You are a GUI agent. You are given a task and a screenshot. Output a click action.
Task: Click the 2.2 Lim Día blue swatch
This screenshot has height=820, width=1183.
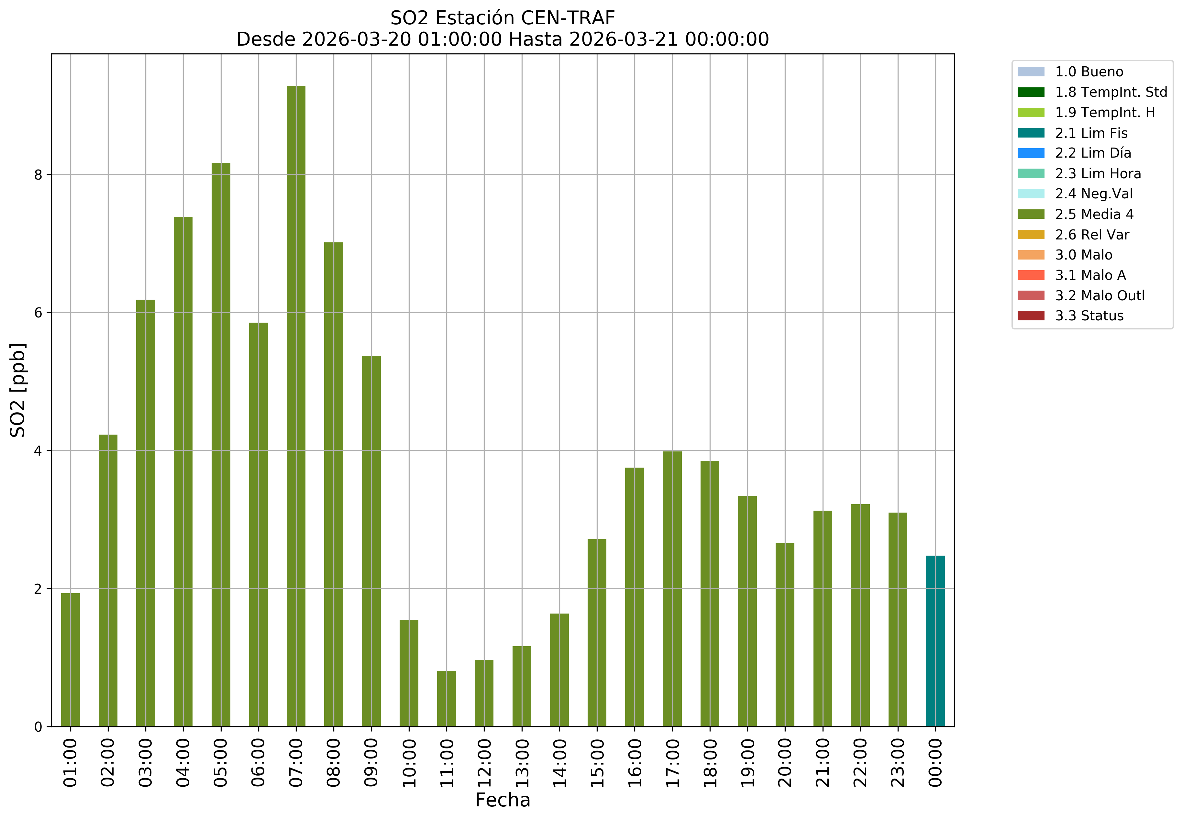[1031, 153]
